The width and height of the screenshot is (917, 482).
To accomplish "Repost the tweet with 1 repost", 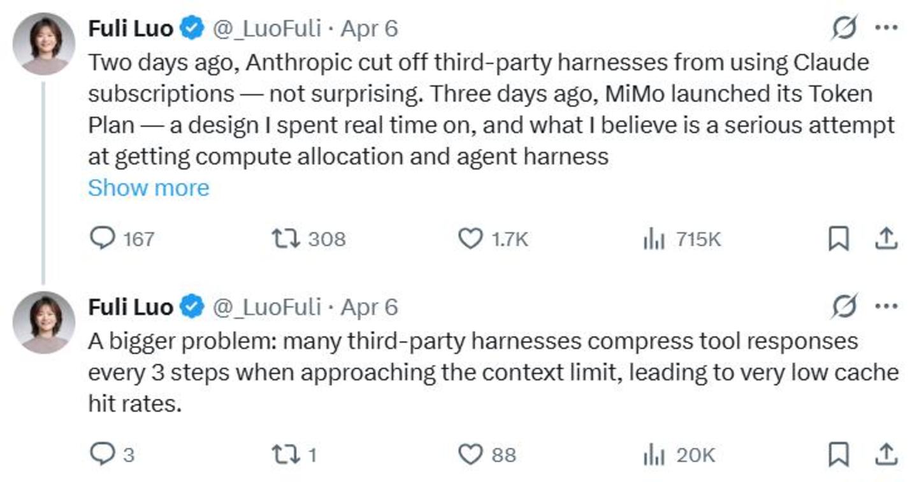I will pyautogui.click(x=281, y=455).
